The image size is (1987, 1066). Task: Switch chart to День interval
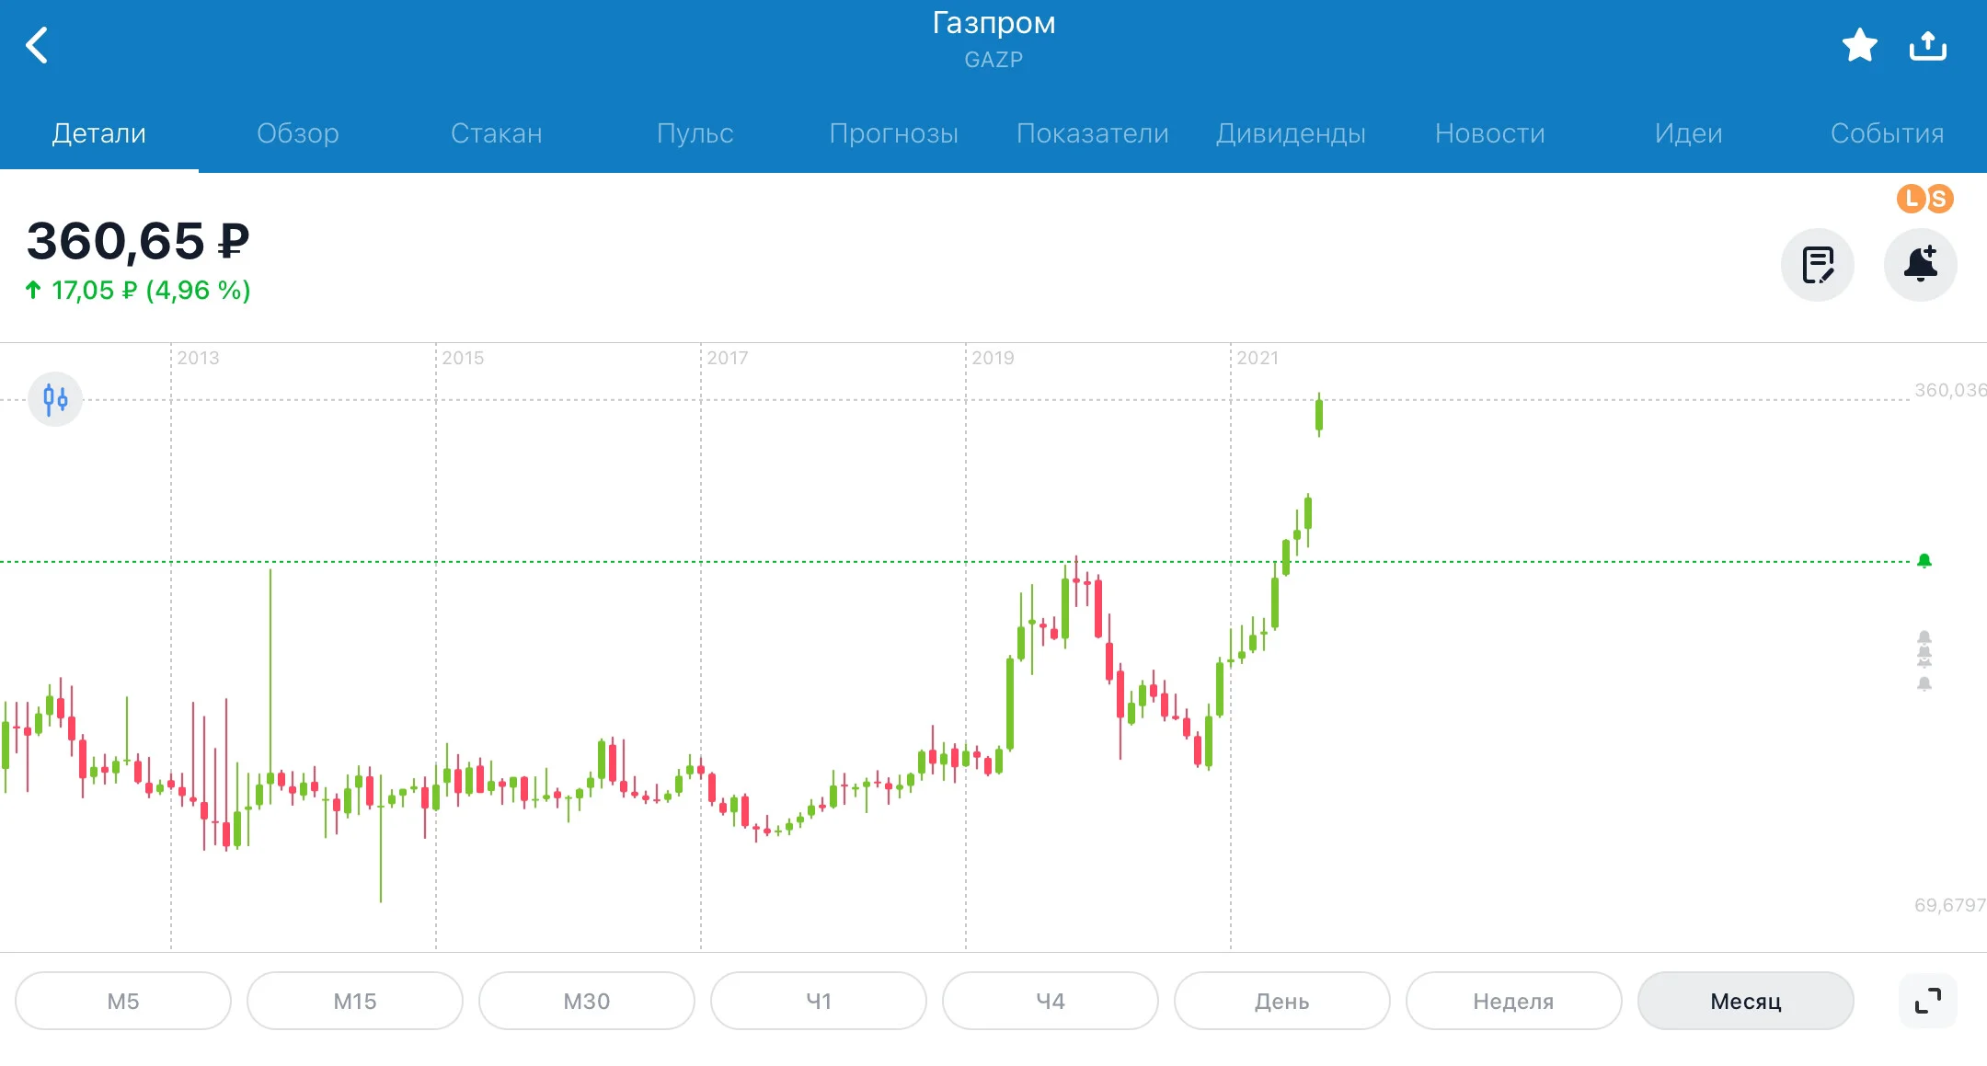(x=1282, y=1001)
